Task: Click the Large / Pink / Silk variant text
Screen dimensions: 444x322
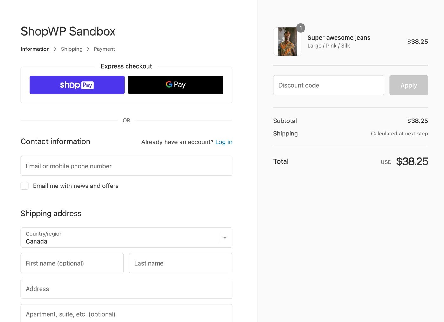Action: (x=329, y=46)
